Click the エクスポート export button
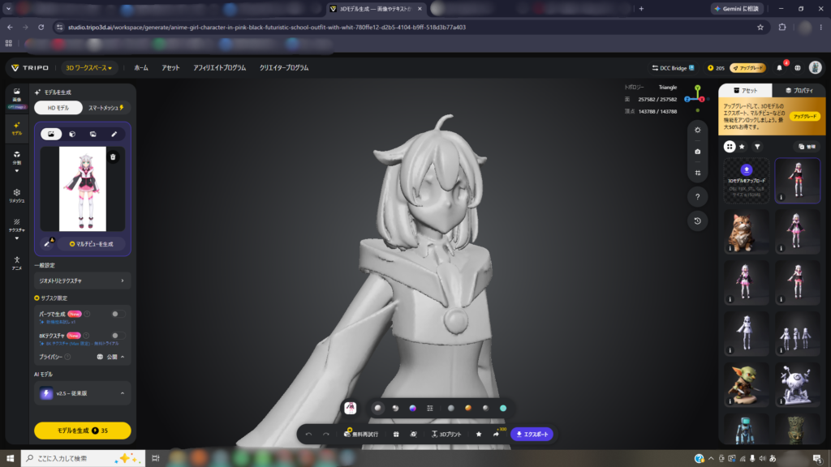The width and height of the screenshot is (831, 467). (532, 435)
